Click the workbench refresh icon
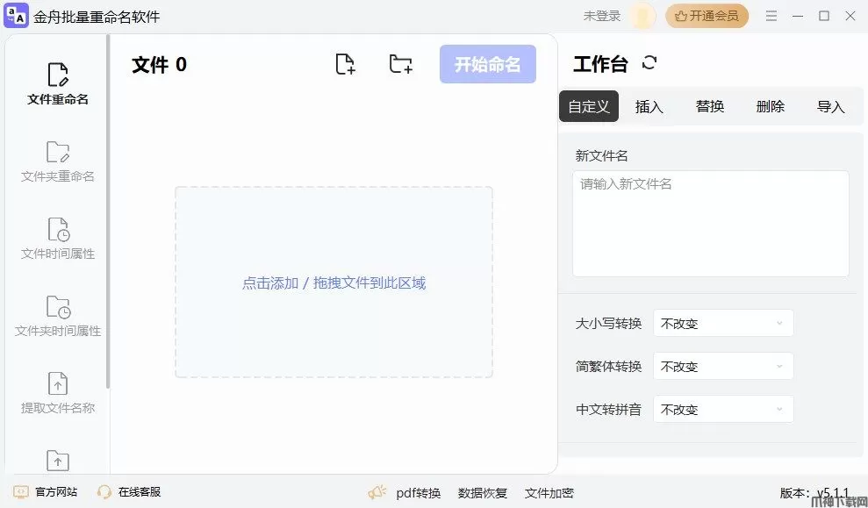The width and height of the screenshot is (868, 508). coord(649,63)
